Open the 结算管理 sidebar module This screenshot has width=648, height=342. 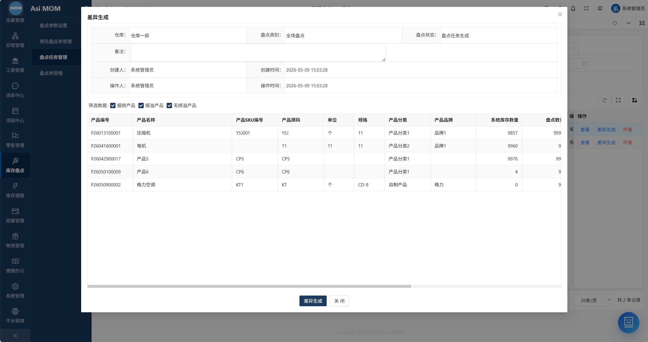click(x=15, y=215)
